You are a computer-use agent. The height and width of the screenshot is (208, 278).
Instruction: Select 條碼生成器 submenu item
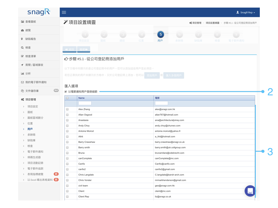pos(34,157)
